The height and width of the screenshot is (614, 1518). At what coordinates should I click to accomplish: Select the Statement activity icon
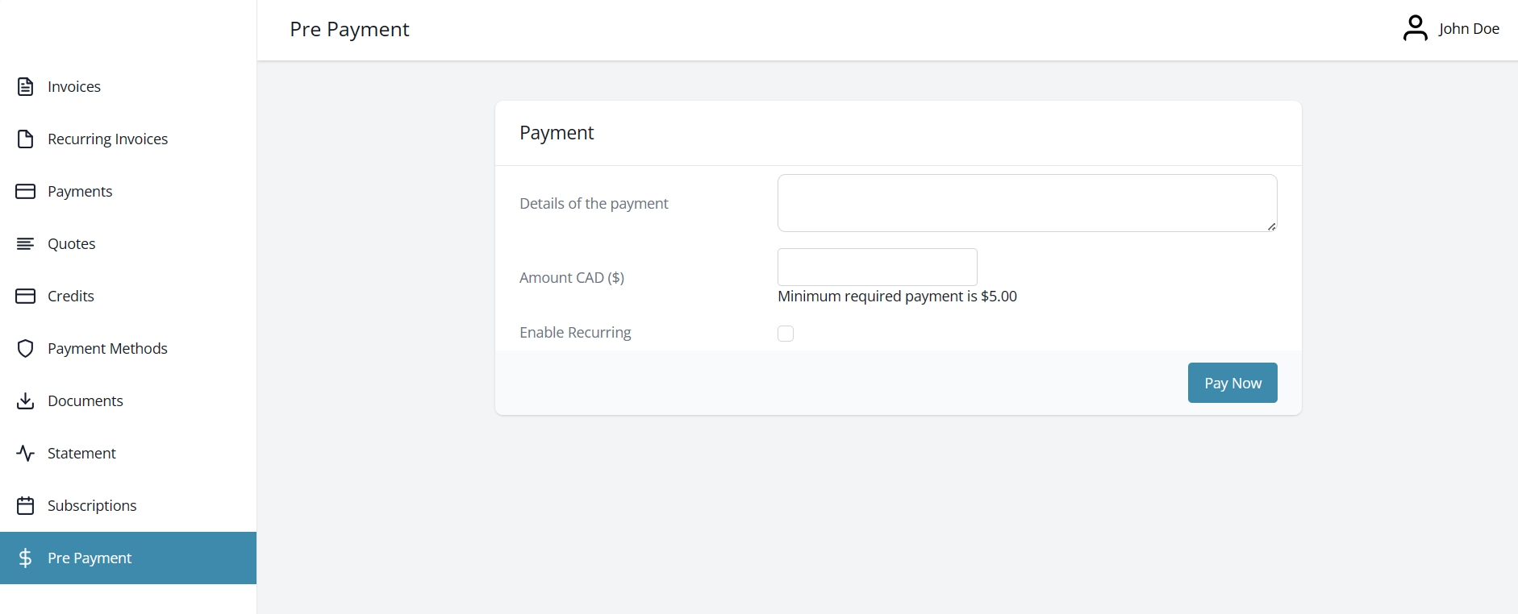(25, 453)
